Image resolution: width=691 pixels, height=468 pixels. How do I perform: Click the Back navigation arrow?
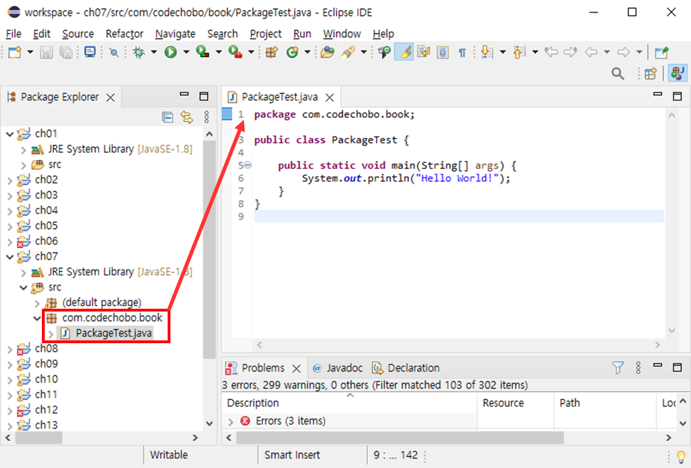(x=591, y=52)
